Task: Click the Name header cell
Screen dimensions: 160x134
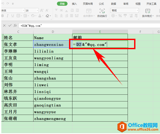Action: [53, 37]
